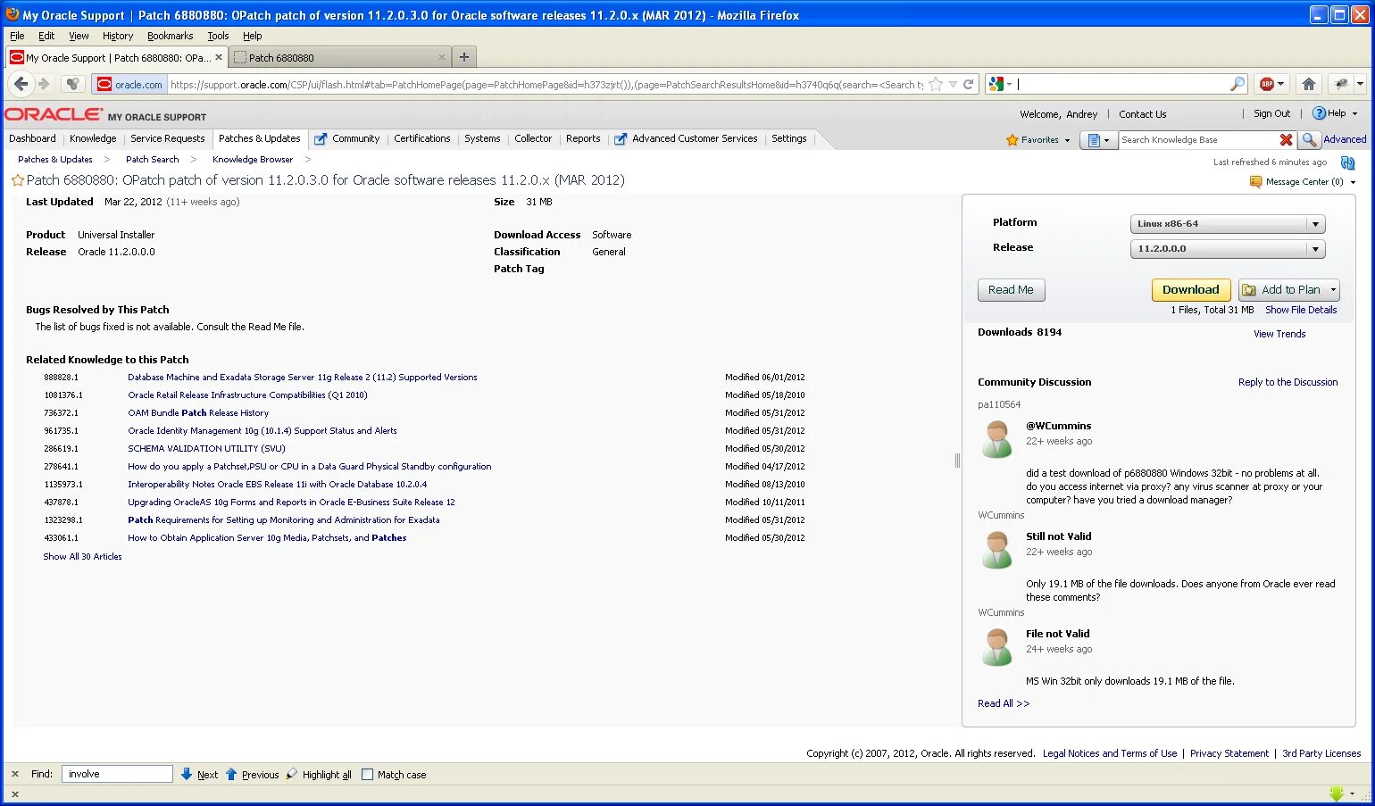
Task: Run knowledge base search with magnifier button
Action: 1309,140
